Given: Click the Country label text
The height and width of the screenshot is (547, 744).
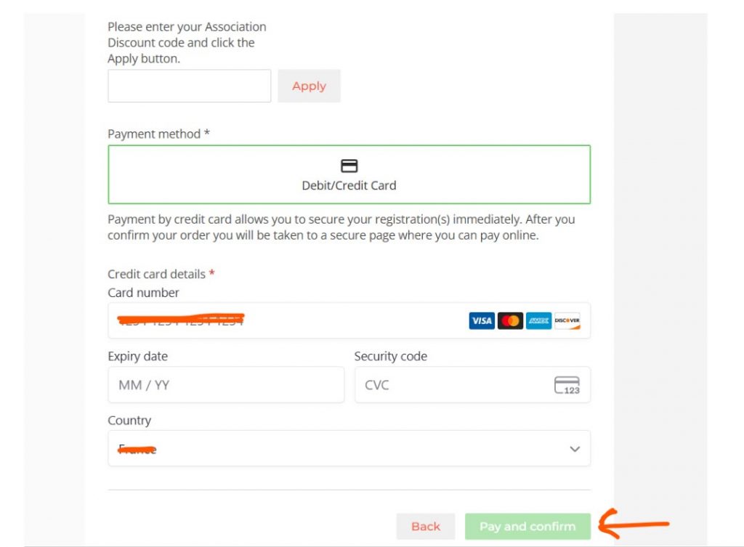Looking at the screenshot, I should pos(129,421).
